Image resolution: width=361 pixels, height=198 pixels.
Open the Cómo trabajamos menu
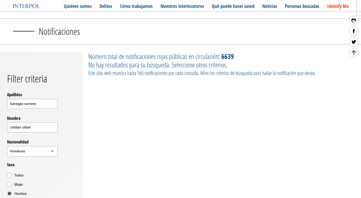pyautogui.click(x=136, y=6)
